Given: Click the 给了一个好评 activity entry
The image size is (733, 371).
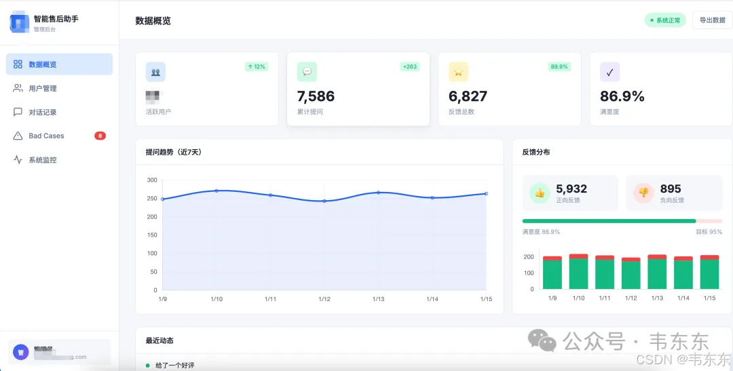Looking at the screenshot, I should pos(175,366).
